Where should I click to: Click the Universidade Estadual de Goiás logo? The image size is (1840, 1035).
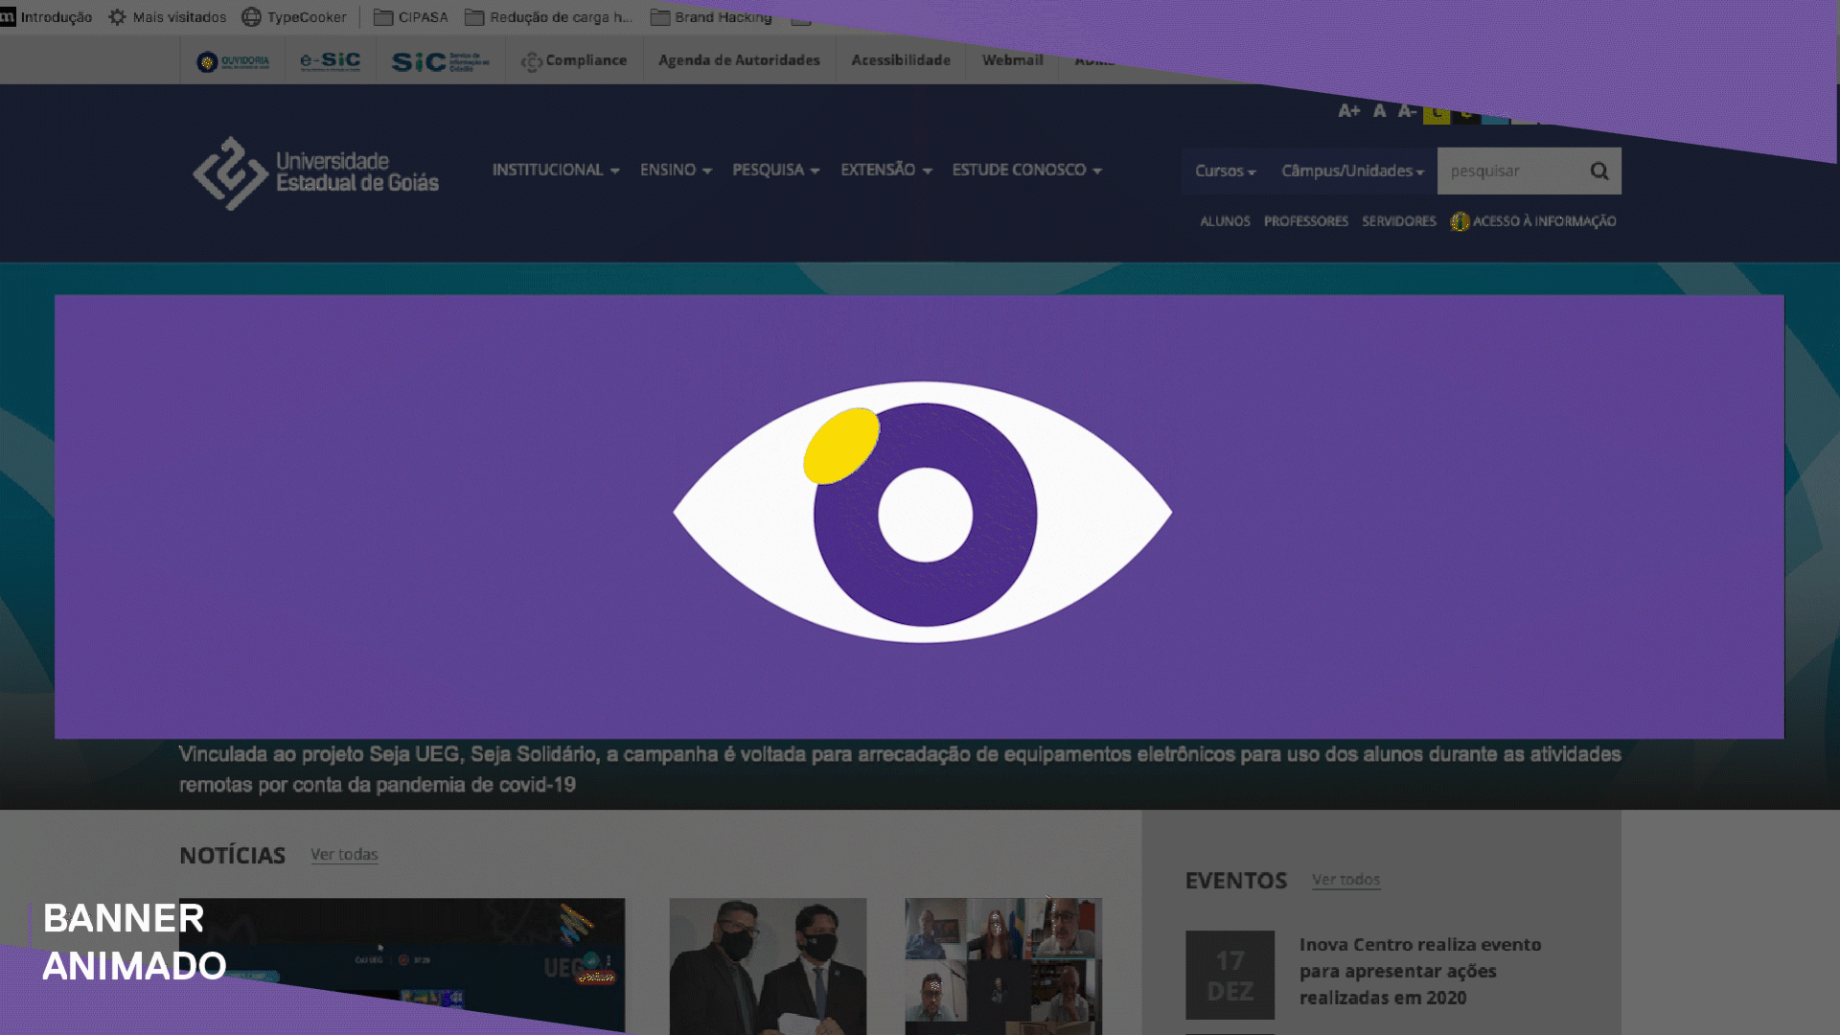pos(316,172)
